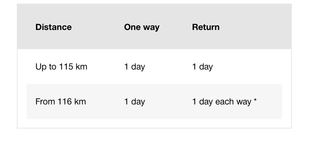The height and width of the screenshot is (141, 309).
Task: Click the word Up in the first row
Action: tap(41, 67)
